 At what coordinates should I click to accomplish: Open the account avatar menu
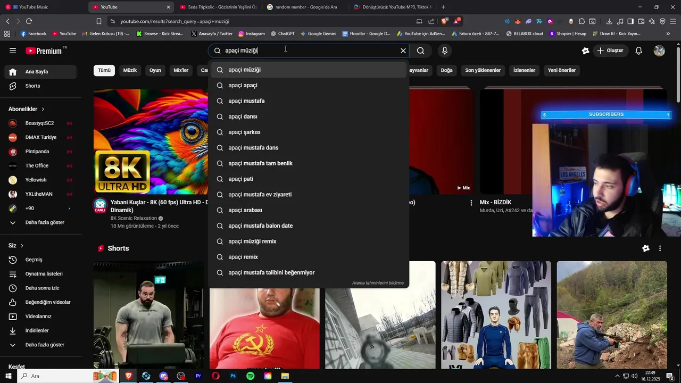pyautogui.click(x=659, y=51)
